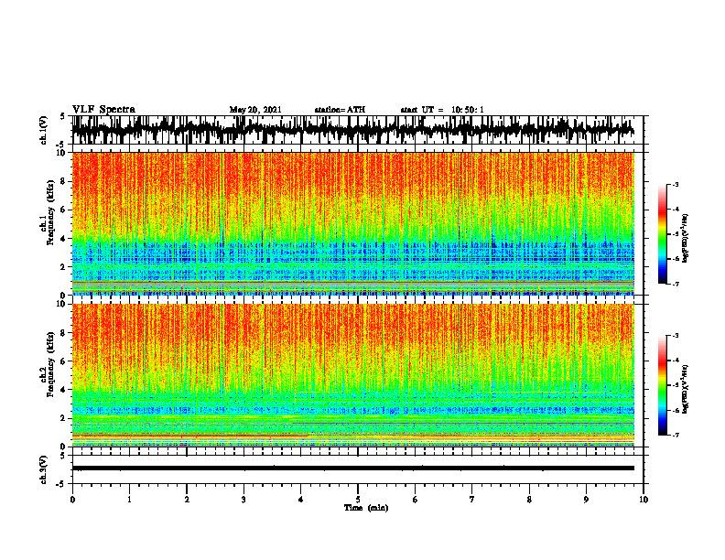Click time axis tick label "6"
This screenshot has height=560, width=725.
(416, 500)
